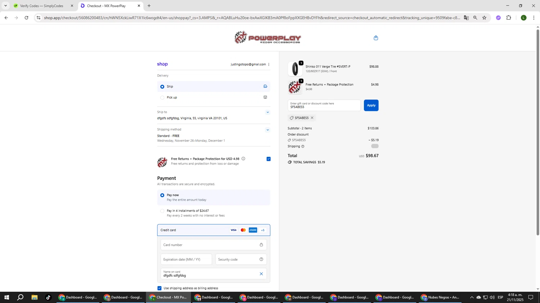Open the notification center icon
540x303 pixels.
pos(531,297)
